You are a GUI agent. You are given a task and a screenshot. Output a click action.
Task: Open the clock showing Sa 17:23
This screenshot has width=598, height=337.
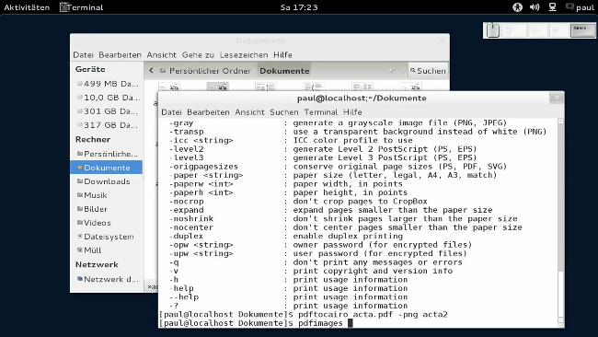pos(299,7)
